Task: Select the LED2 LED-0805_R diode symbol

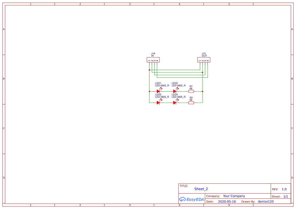Action: pos(175,91)
